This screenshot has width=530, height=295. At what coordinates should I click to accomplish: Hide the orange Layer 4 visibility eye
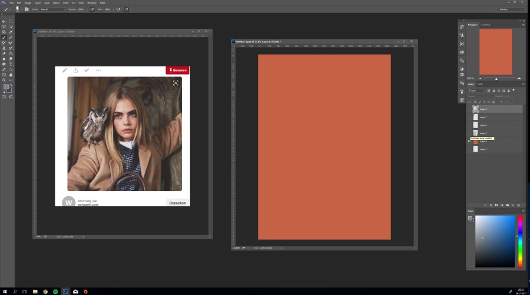pos(469,142)
